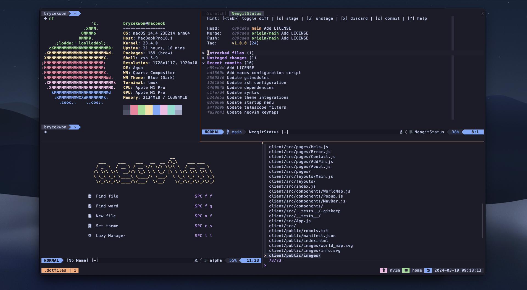Viewport: 527px width, 290px height.
Task: Click the filetype lines icon before NeogitStatus
Action: pyautogui.click(x=411, y=132)
